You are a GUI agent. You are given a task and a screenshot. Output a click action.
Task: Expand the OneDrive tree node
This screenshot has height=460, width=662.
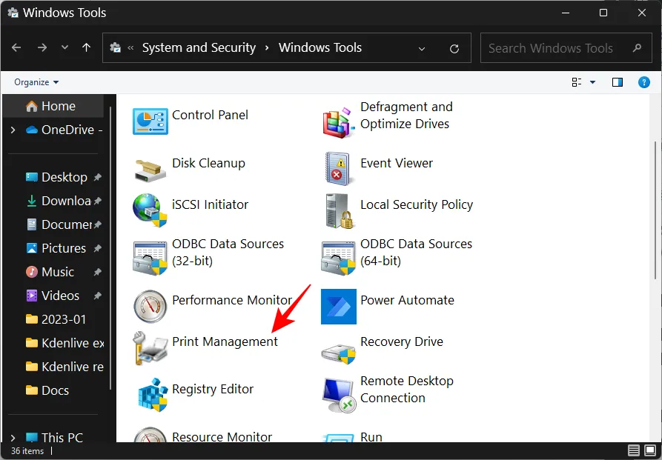[13, 130]
